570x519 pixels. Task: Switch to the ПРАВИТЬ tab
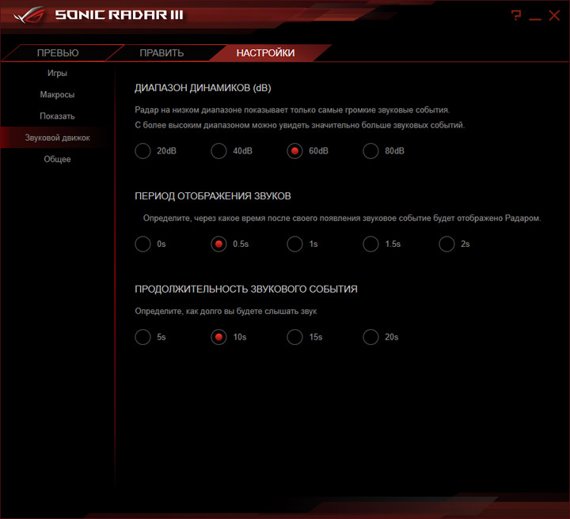pyautogui.click(x=161, y=53)
